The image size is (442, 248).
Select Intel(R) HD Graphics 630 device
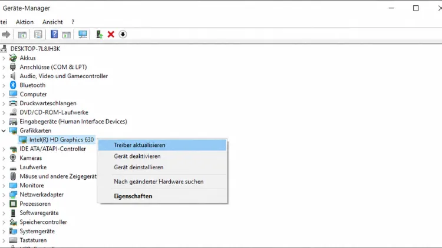coord(61,140)
